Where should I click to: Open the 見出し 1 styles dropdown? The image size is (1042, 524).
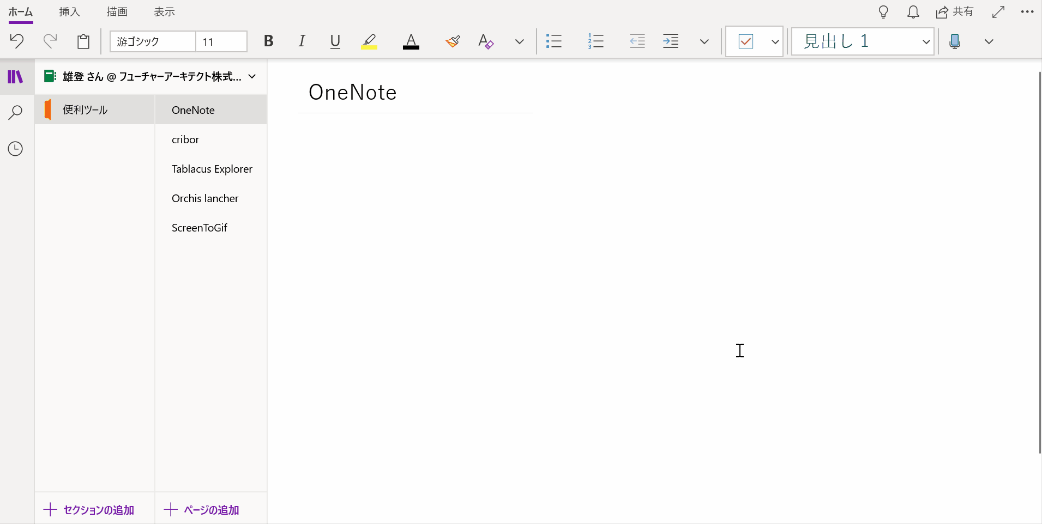point(863,41)
